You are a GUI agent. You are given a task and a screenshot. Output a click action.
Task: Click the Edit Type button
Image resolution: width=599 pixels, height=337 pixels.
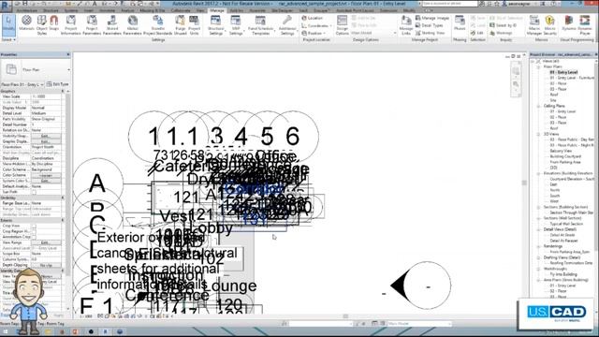pos(58,84)
